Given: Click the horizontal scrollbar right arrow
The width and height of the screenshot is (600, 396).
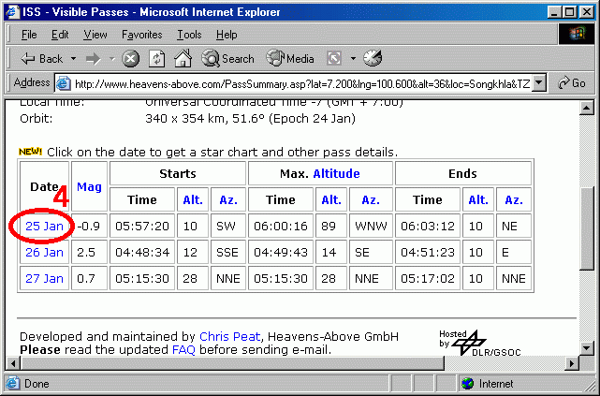Looking at the screenshot, I should tap(571, 363).
